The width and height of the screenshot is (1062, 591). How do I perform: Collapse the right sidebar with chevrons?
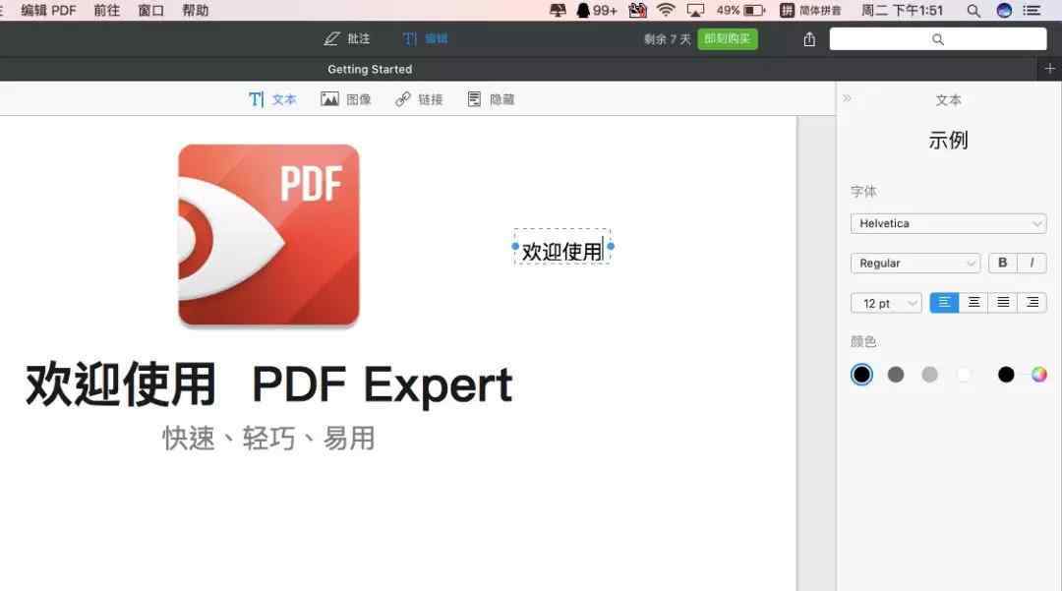coord(847,98)
